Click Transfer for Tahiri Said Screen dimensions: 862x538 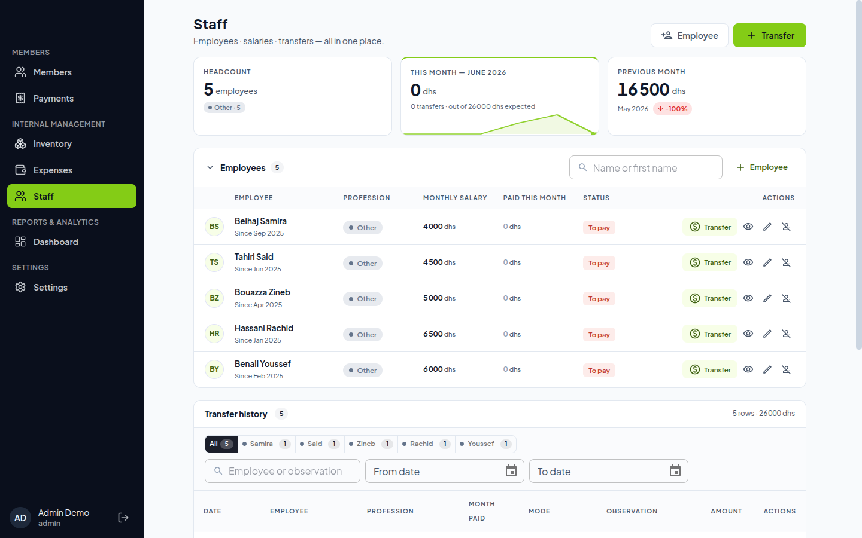pos(710,262)
